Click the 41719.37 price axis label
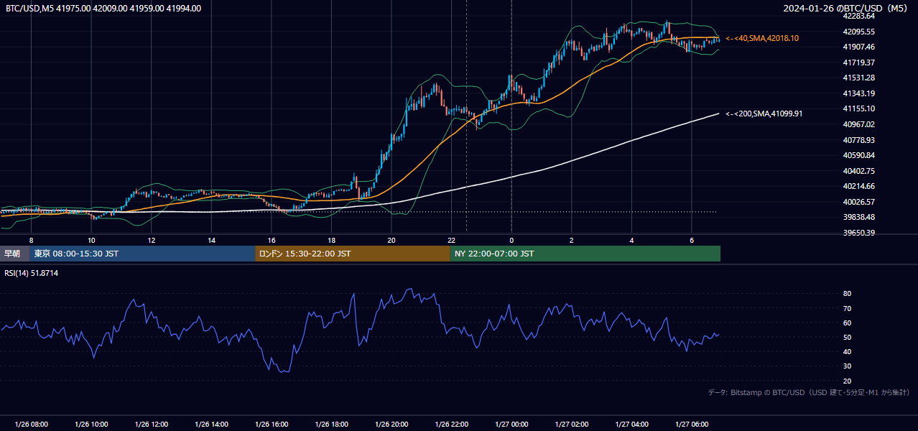Screen dimensions: 918x431 [x=858, y=62]
